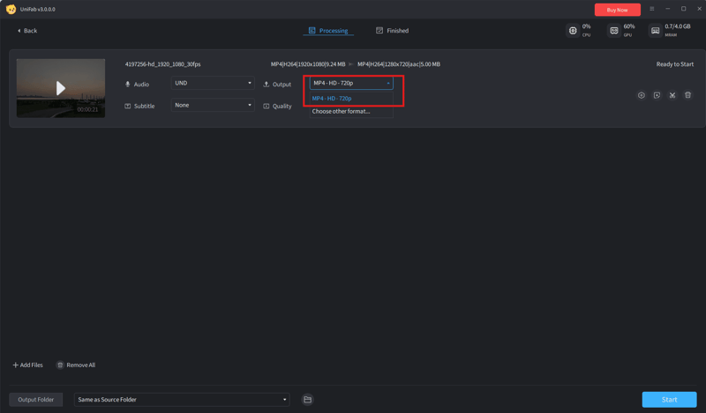Open the hamburger menu in title bar

[x=652, y=9]
